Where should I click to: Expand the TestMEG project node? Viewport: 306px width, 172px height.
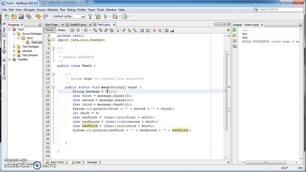point(10,59)
